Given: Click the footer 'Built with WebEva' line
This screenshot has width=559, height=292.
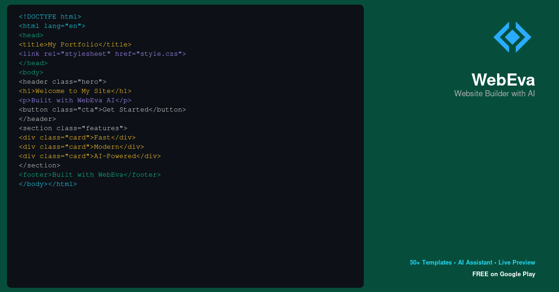Looking at the screenshot, I should pos(90,175).
